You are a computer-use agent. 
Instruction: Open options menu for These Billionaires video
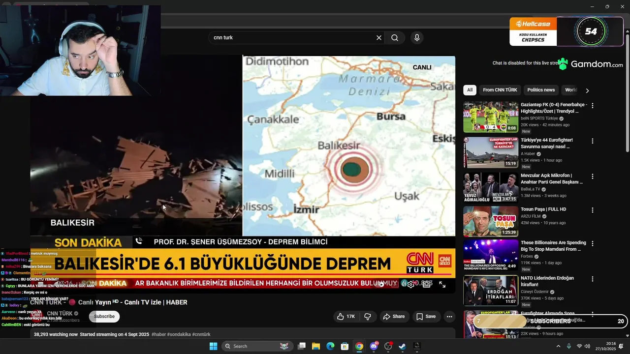593,243
